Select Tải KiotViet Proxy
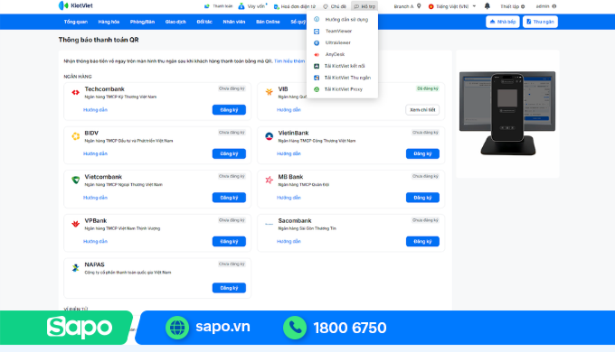Screen dimensions: 615x352 (342, 89)
